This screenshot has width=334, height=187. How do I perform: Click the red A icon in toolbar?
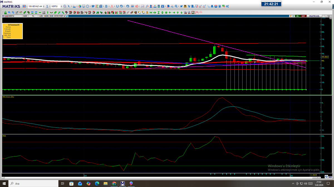tap(112, 6)
